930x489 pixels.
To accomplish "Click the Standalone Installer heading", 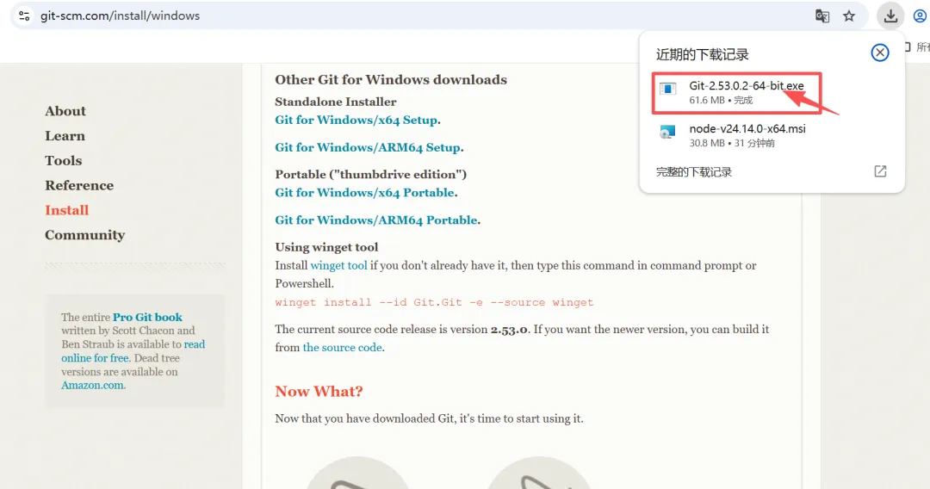I will 336,102.
